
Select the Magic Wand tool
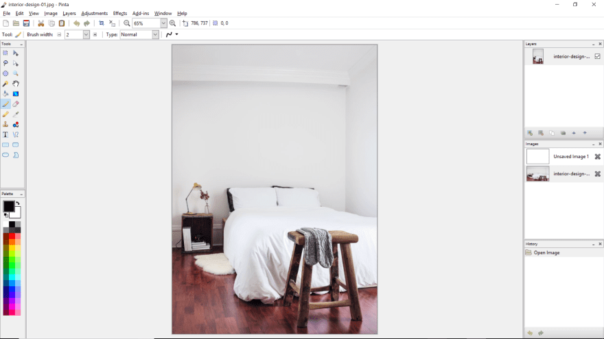5,84
